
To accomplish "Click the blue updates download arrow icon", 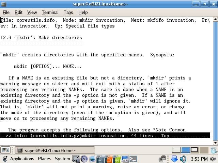I will click(x=174, y=159).
